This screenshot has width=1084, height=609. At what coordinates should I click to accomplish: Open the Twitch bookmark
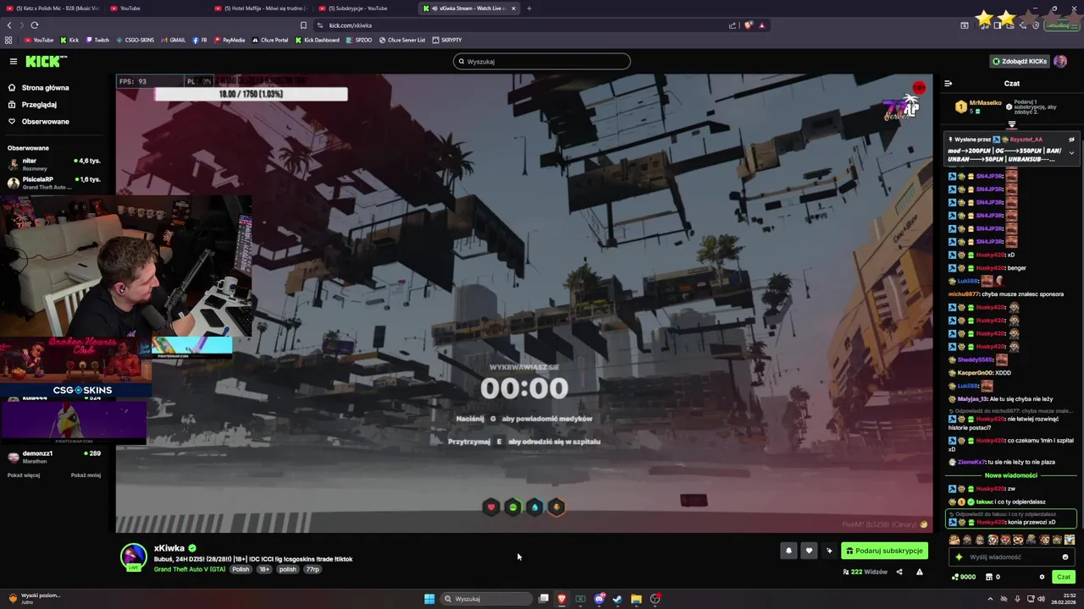pos(97,40)
